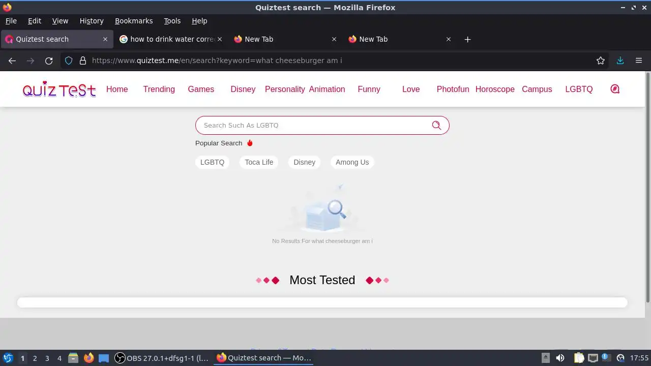
Task: Open the Tools menu
Action: tap(172, 21)
